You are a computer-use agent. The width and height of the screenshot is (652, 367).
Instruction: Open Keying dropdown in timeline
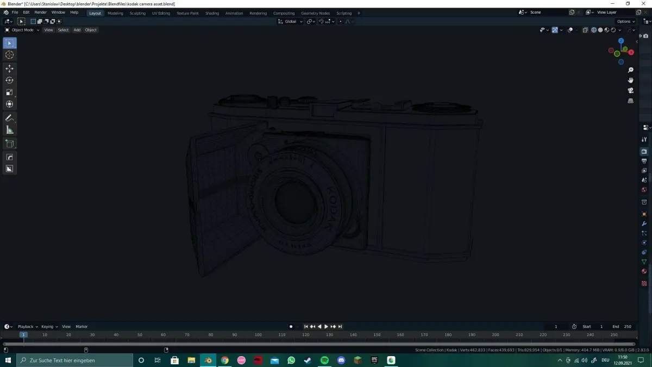[49, 327]
